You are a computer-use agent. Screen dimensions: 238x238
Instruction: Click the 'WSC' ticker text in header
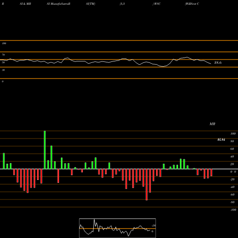pos(157,4)
